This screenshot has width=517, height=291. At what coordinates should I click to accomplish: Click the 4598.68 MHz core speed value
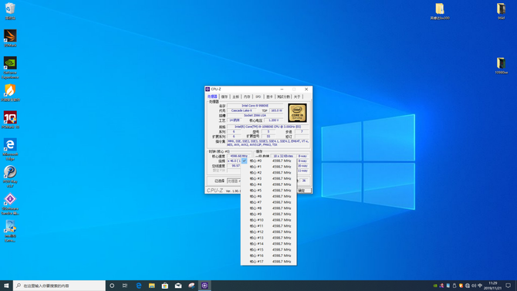coord(238,156)
